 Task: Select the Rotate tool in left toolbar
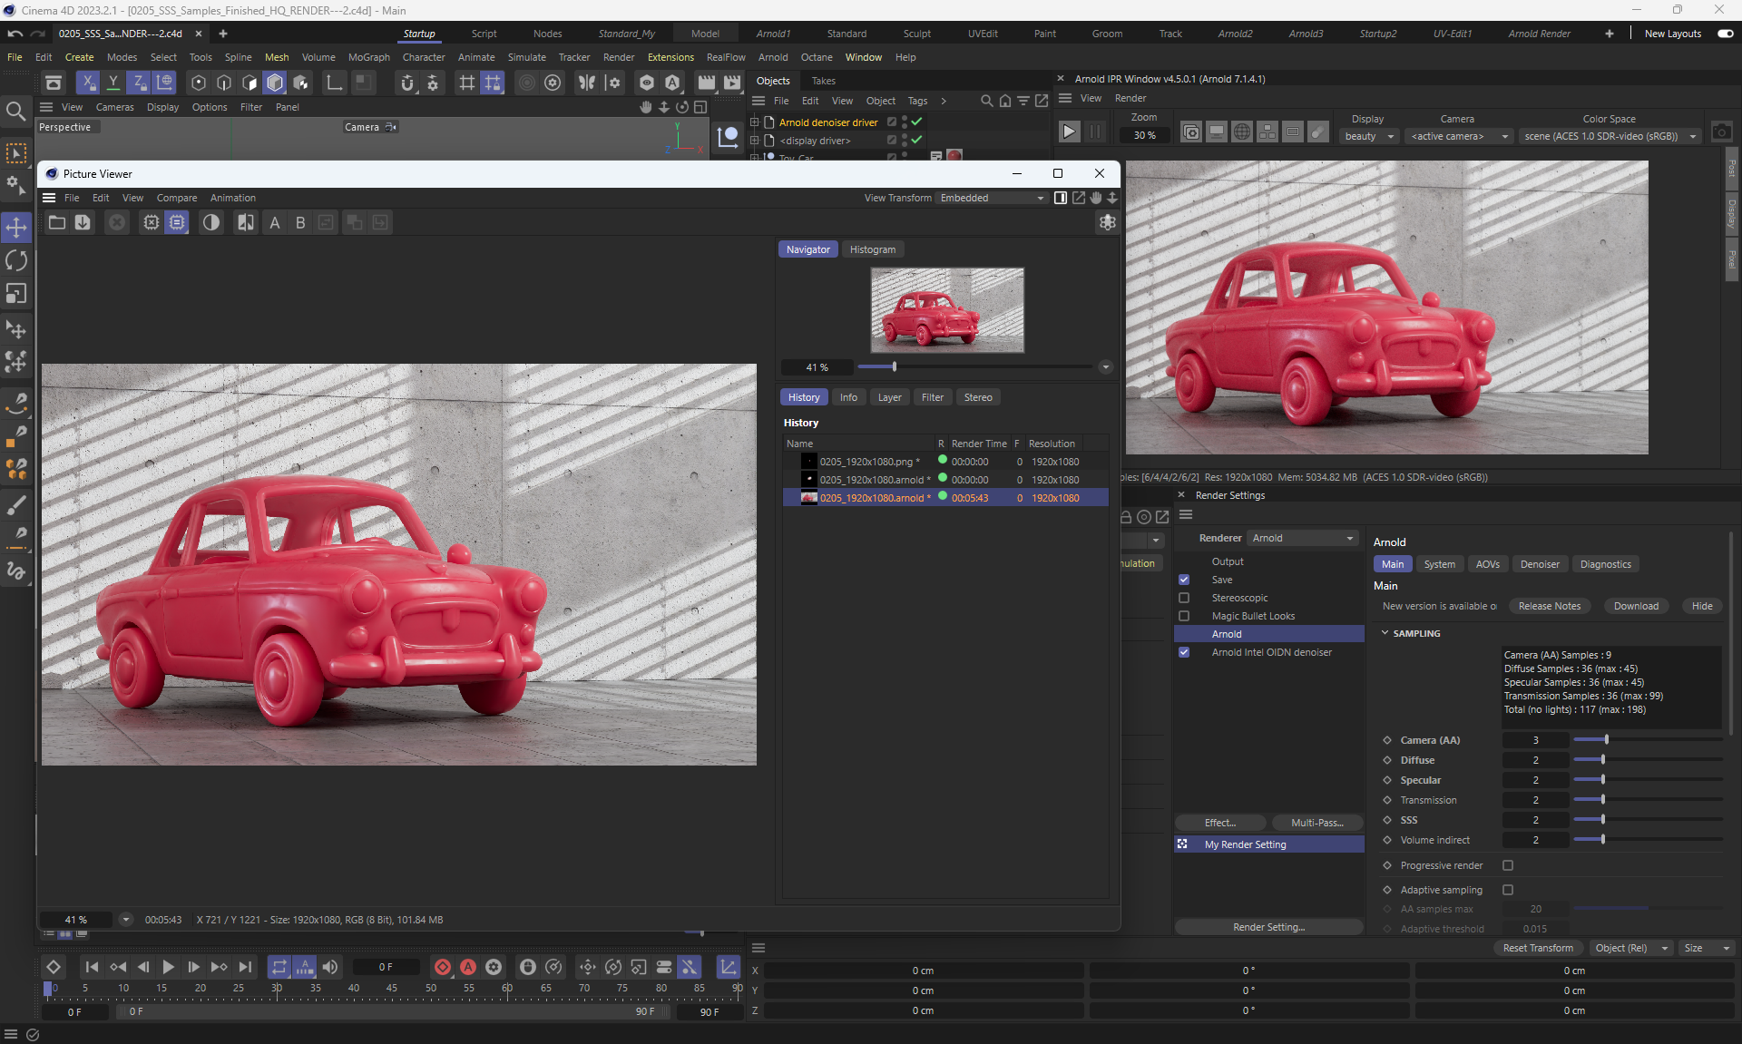coord(16,261)
